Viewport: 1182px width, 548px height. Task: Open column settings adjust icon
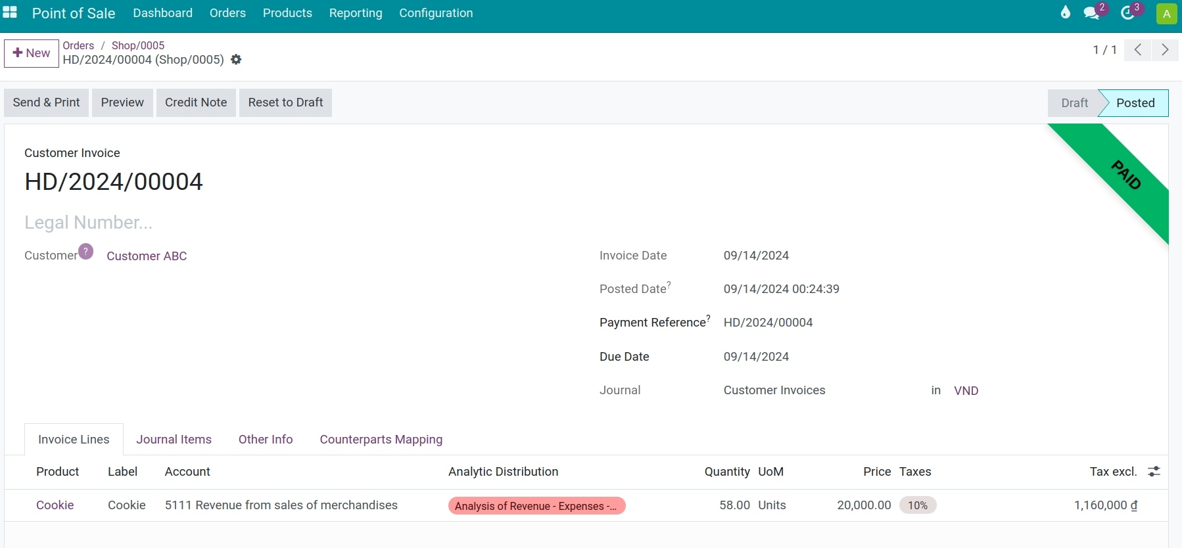(x=1154, y=472)
